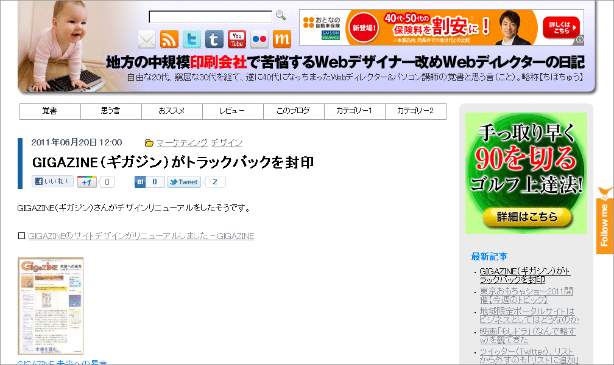Viewport: 614px width, 365px height.
Task: Open the Tweet count bubble showing 2
Action: (214, 182)
